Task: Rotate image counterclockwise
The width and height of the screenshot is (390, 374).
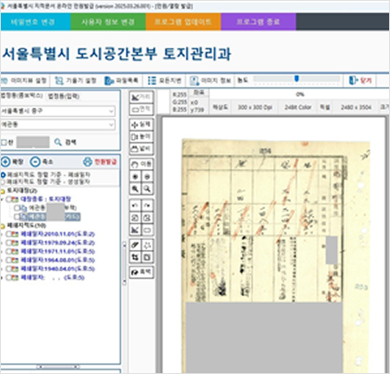Action: [x=136, y=218]
